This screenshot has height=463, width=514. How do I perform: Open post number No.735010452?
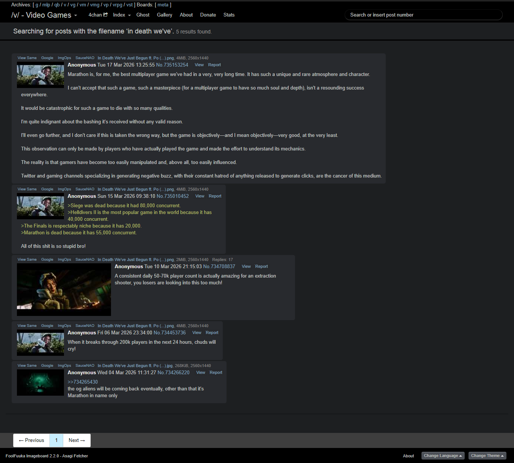click(x=173, y=196)
